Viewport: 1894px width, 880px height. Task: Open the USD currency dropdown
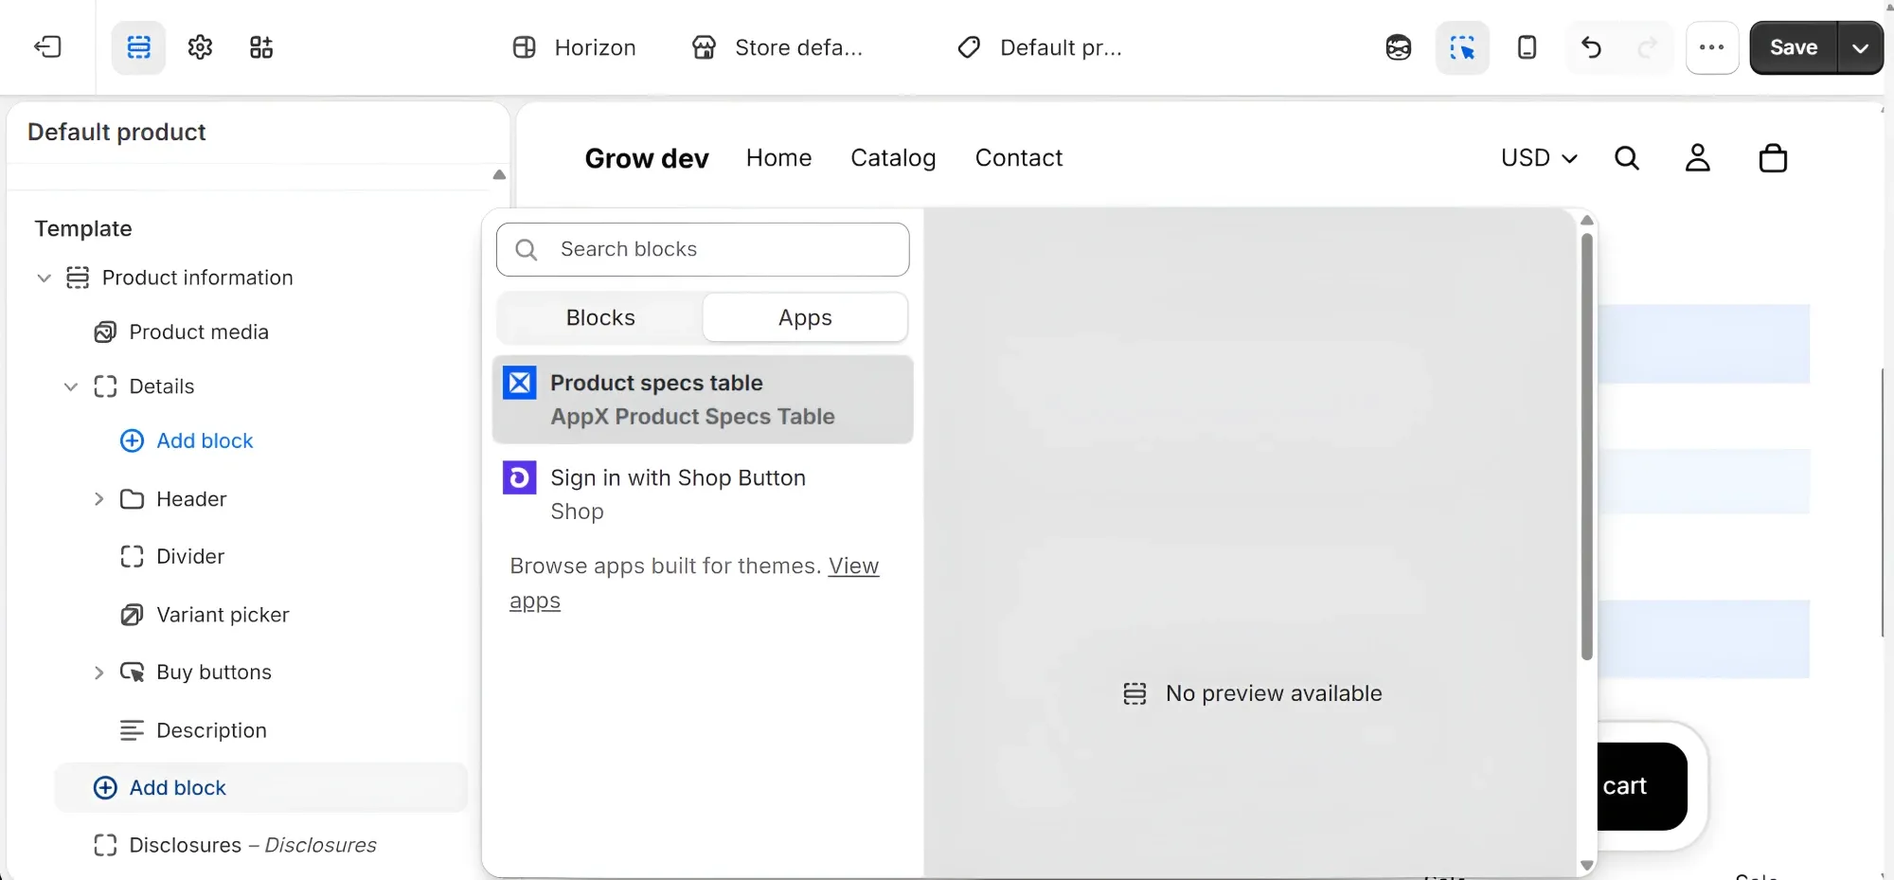(x=1539, y=158)
